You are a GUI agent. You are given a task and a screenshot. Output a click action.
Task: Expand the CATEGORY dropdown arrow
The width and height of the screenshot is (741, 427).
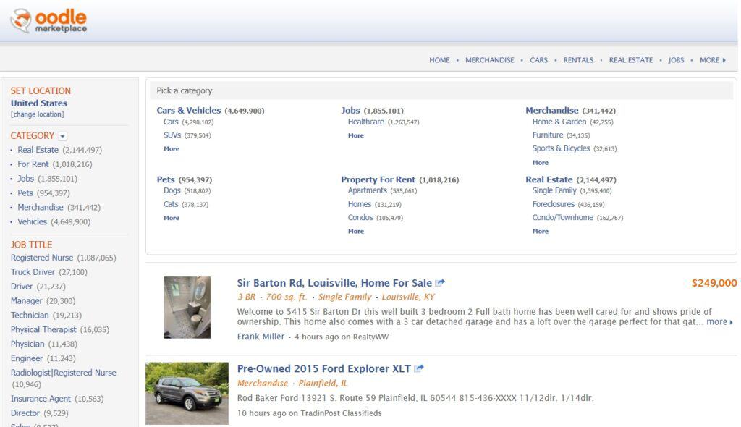point(62,136)
